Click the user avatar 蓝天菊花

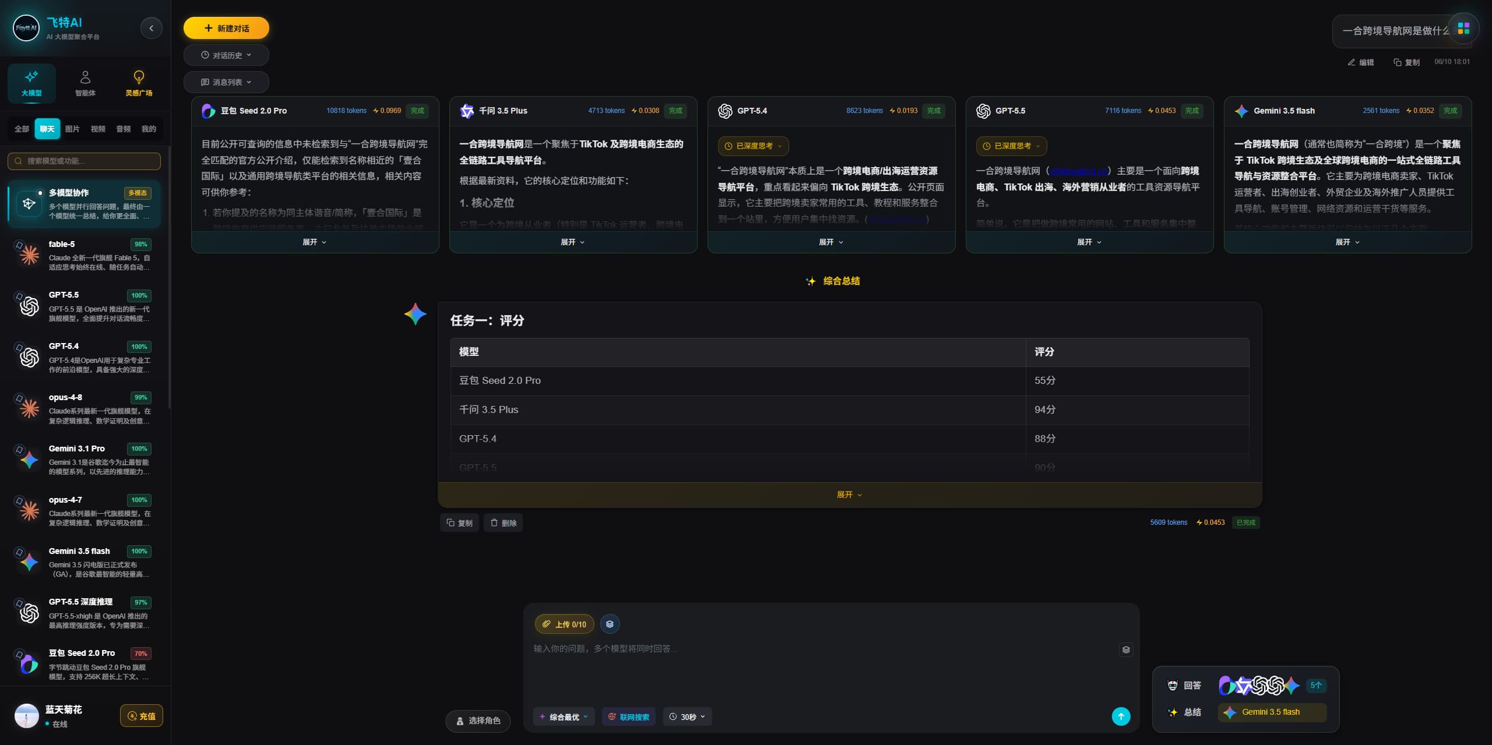(26, 716)
